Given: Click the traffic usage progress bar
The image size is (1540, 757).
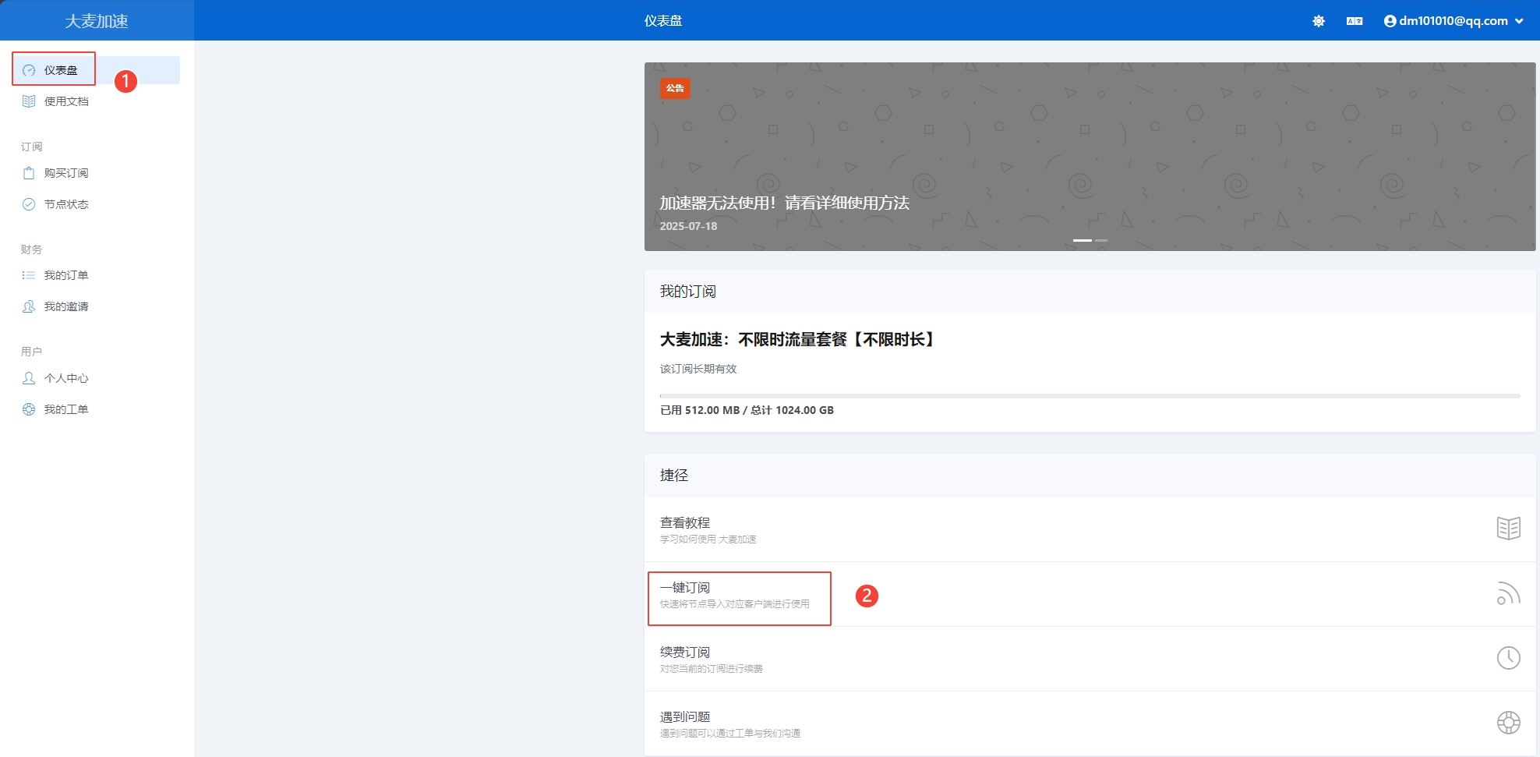Looking at the screenshot, I should pos(1090,396).
